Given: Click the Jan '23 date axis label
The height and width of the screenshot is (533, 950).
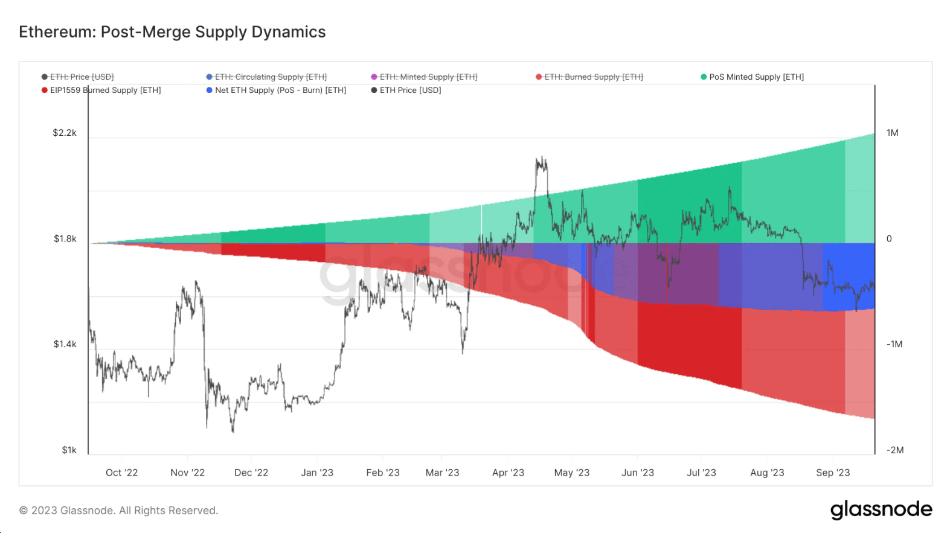Looking at the screenshot, I should click(317, 473).
